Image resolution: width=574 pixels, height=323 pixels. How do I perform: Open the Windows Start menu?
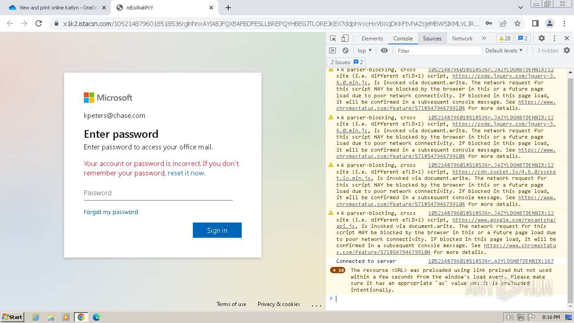[x=13, y=317]
